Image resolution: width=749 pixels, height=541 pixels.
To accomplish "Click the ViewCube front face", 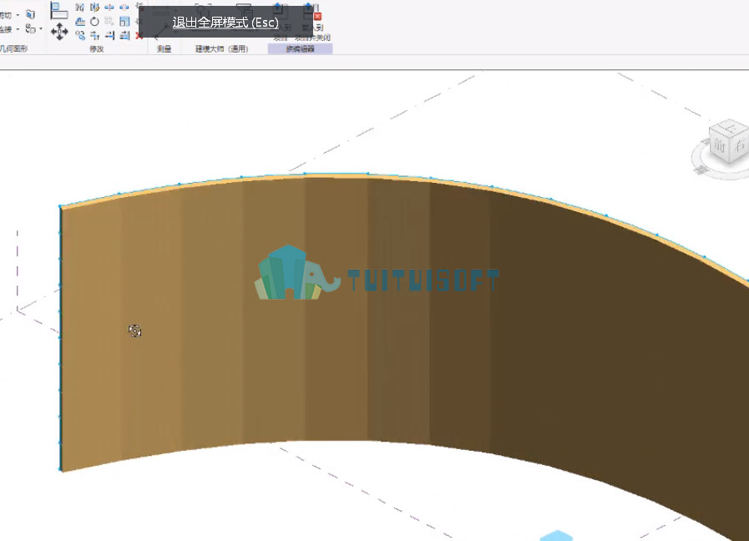I will (x=720, y=144).
